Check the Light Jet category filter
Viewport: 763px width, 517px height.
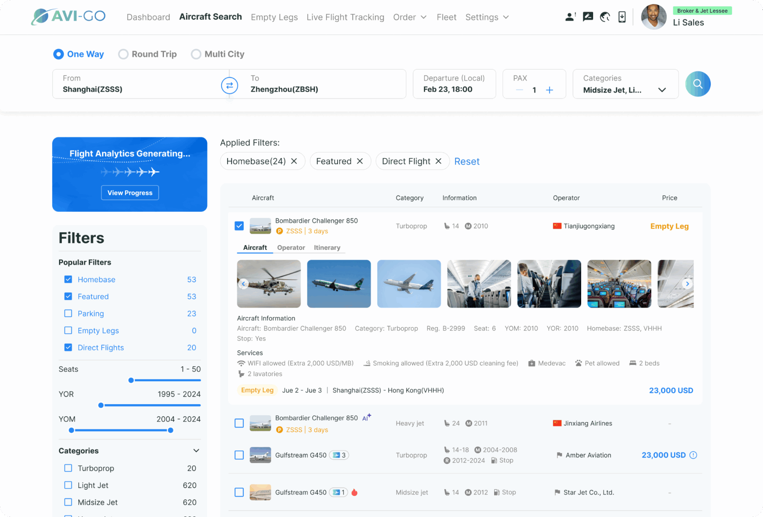[x=68, y=485]
